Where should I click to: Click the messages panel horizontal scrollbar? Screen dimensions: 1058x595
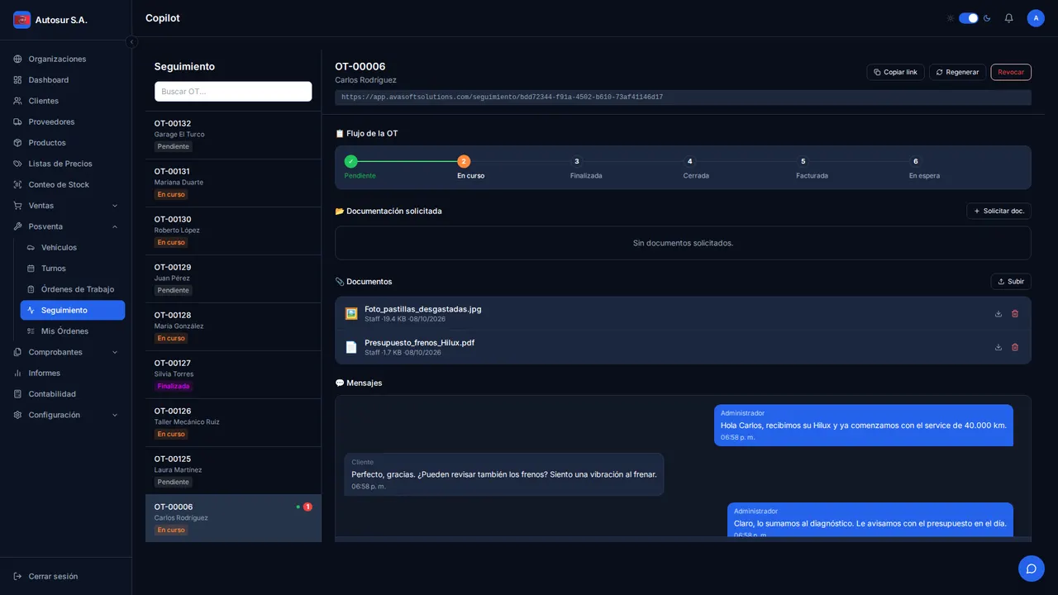[x=683, y=540]
